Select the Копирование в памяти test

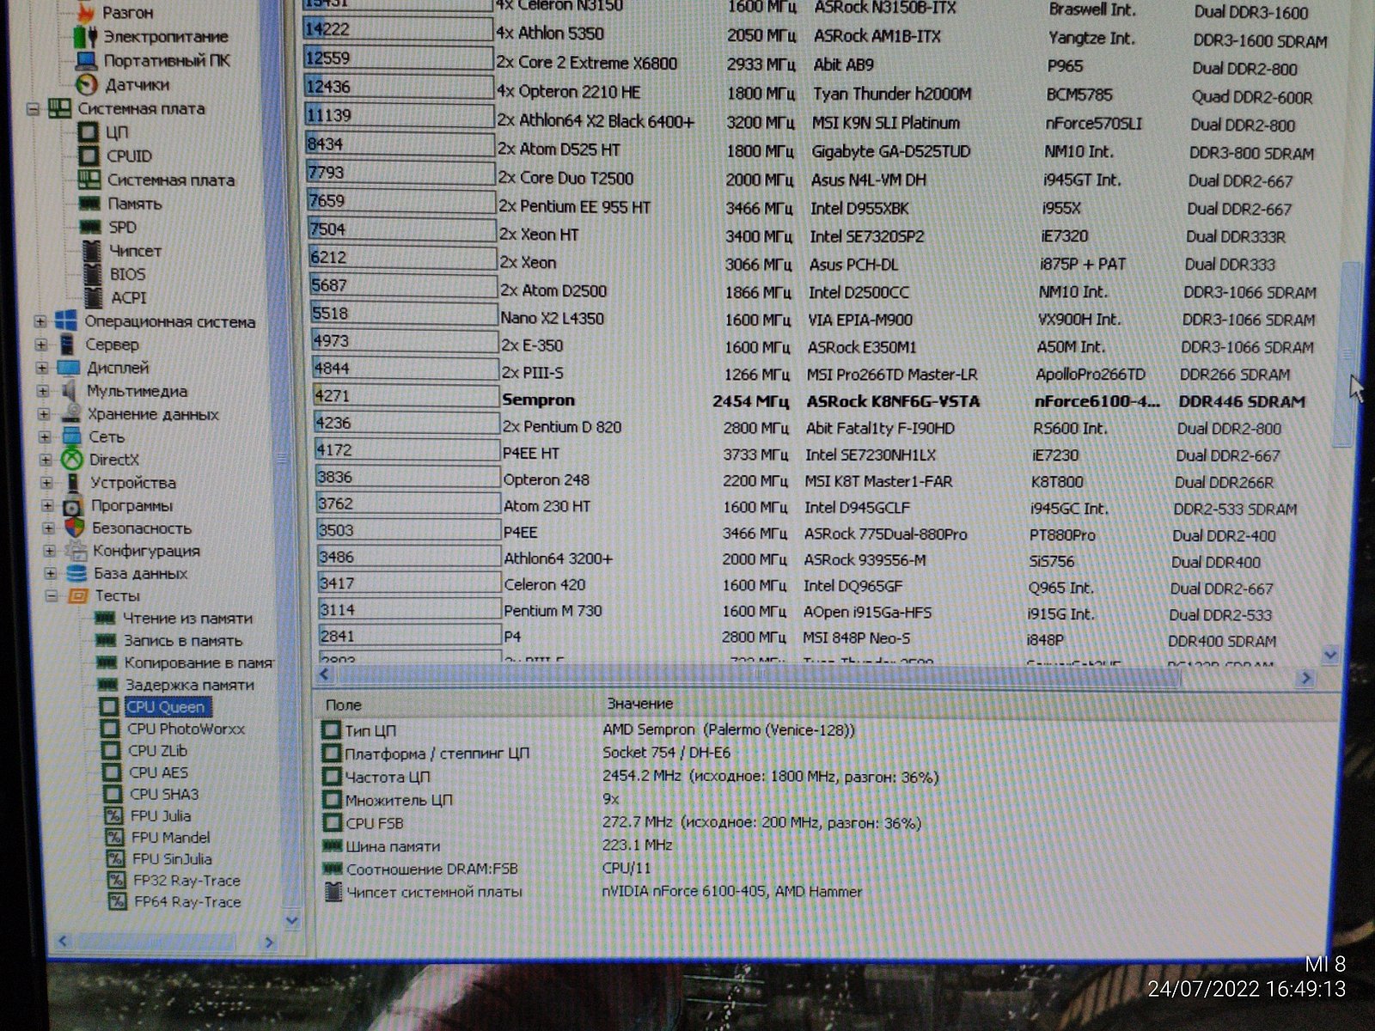pyautogui.click(x=199, y=663)
